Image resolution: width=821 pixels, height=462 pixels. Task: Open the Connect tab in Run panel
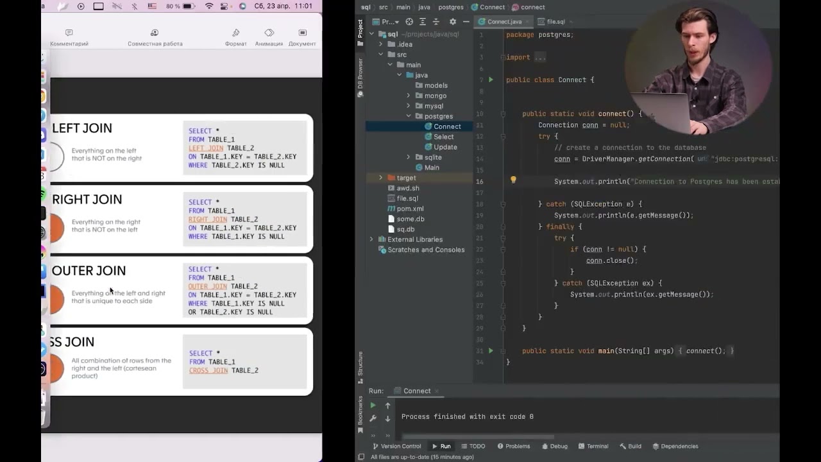point(417,391)
